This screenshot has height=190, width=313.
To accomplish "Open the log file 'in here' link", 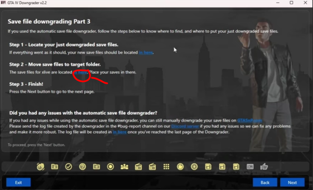I will [120, 132].
